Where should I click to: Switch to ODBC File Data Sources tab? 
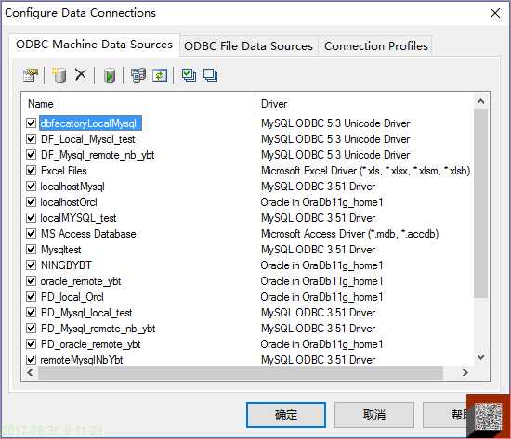249,46
